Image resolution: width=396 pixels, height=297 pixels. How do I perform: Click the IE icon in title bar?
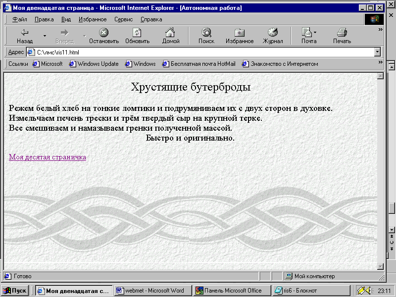(x=7, y=8)
